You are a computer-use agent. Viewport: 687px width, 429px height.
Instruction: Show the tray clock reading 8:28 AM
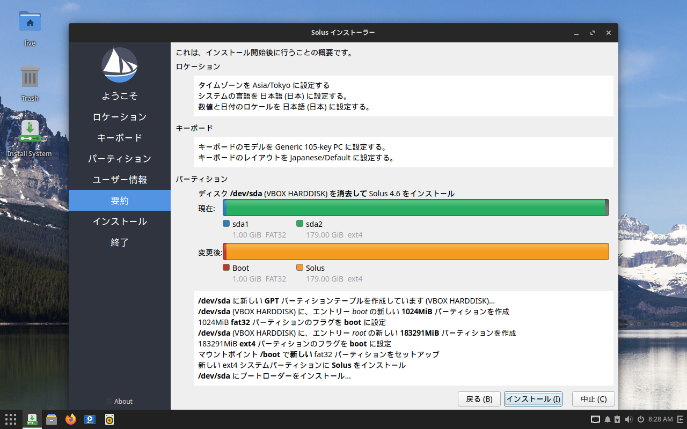click(x=660, y=419)
